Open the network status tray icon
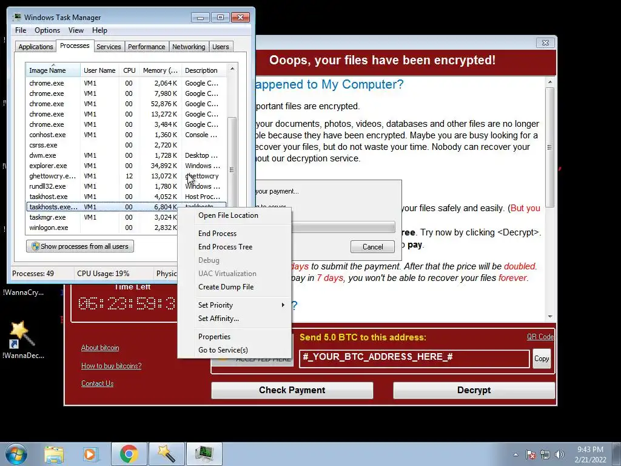The height and width of the screenshot is (466, 621). click(x=545, y=454)
